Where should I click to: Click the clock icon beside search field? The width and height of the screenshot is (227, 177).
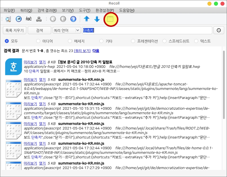click(219, 30)
